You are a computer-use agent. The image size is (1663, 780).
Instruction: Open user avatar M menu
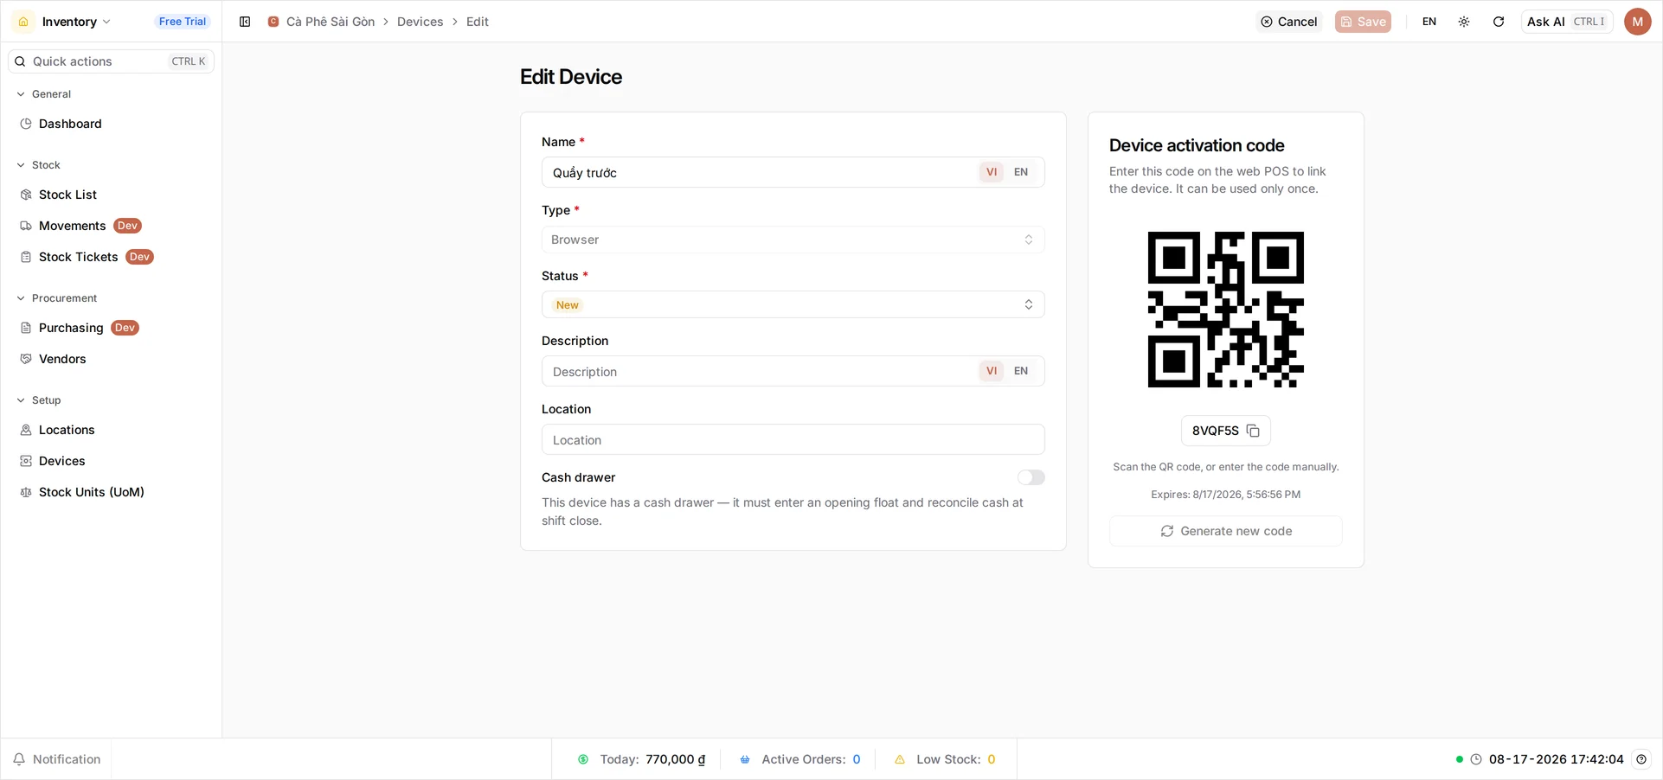point(1637,22)
